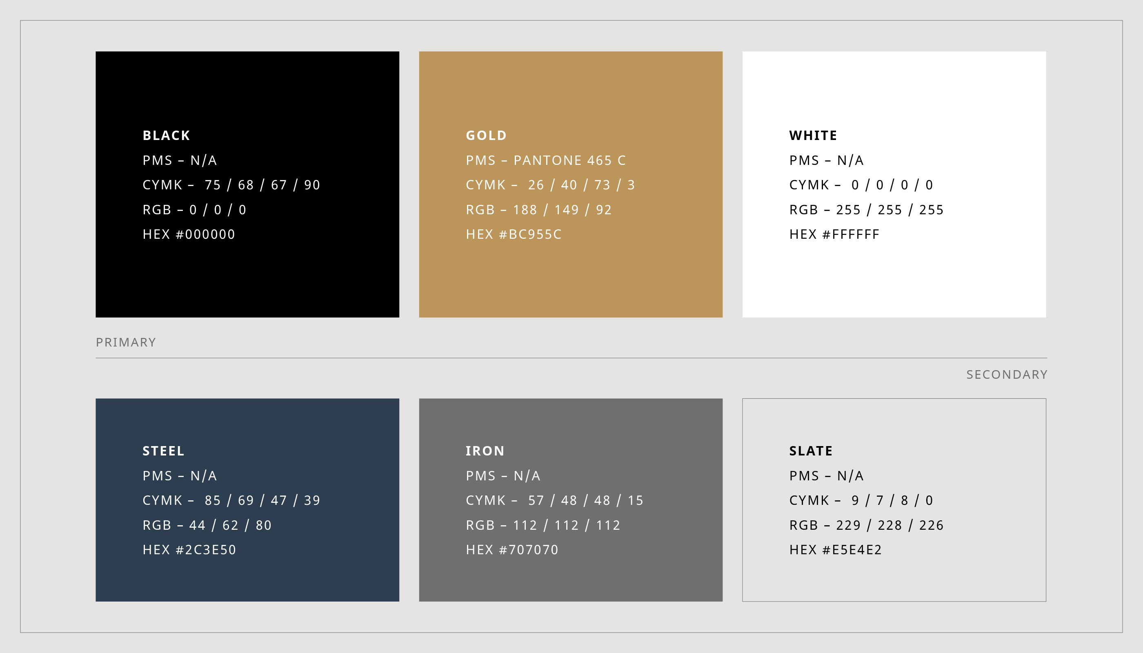Screen dimensions: 1143x653
Task: Click 'PMS – N/A' in the Slate swatch
Action: point(826,475)
